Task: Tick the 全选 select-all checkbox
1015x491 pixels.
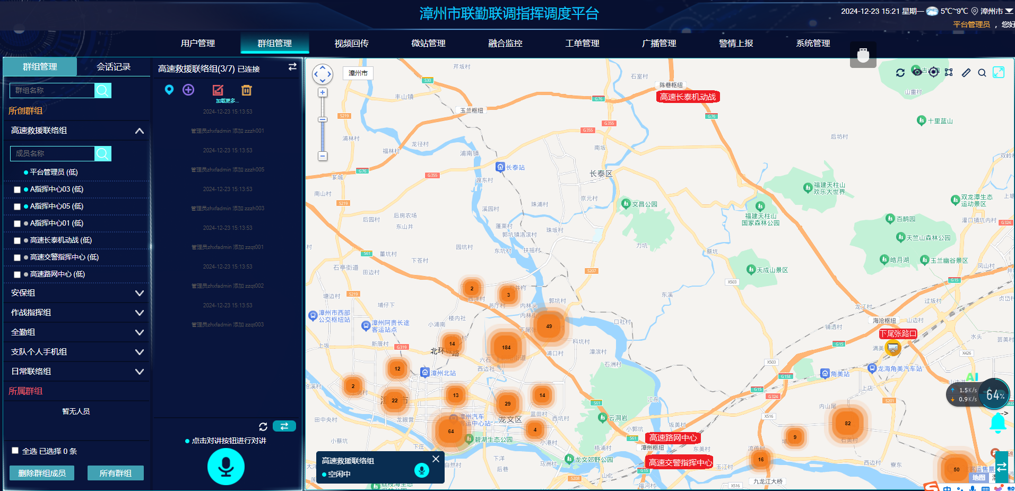Action: coord(15,451)
